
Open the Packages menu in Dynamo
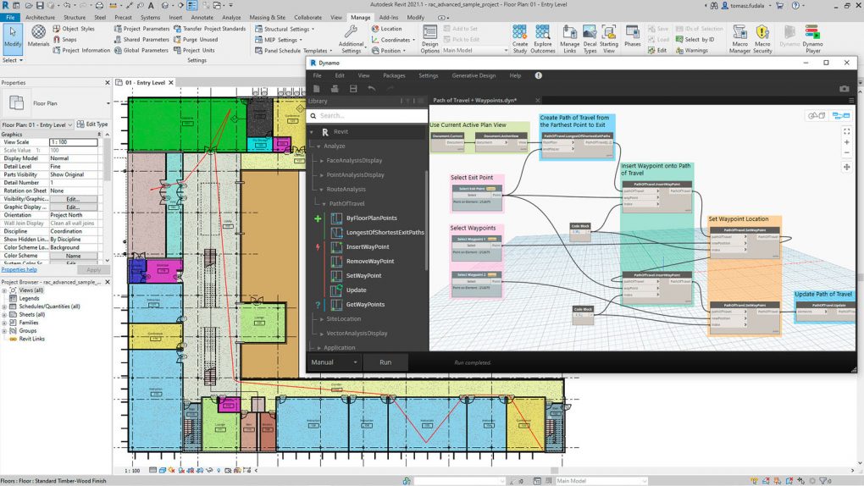(394, 75)
